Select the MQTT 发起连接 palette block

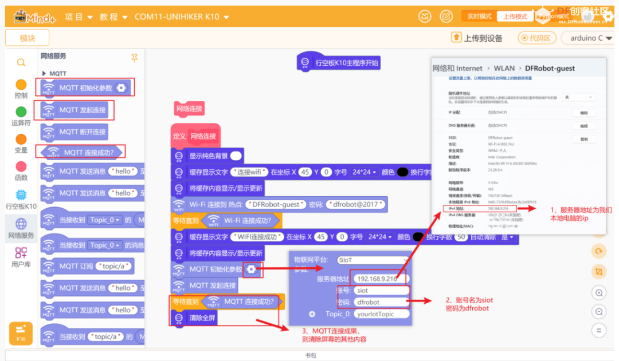(x=74, y=110)
